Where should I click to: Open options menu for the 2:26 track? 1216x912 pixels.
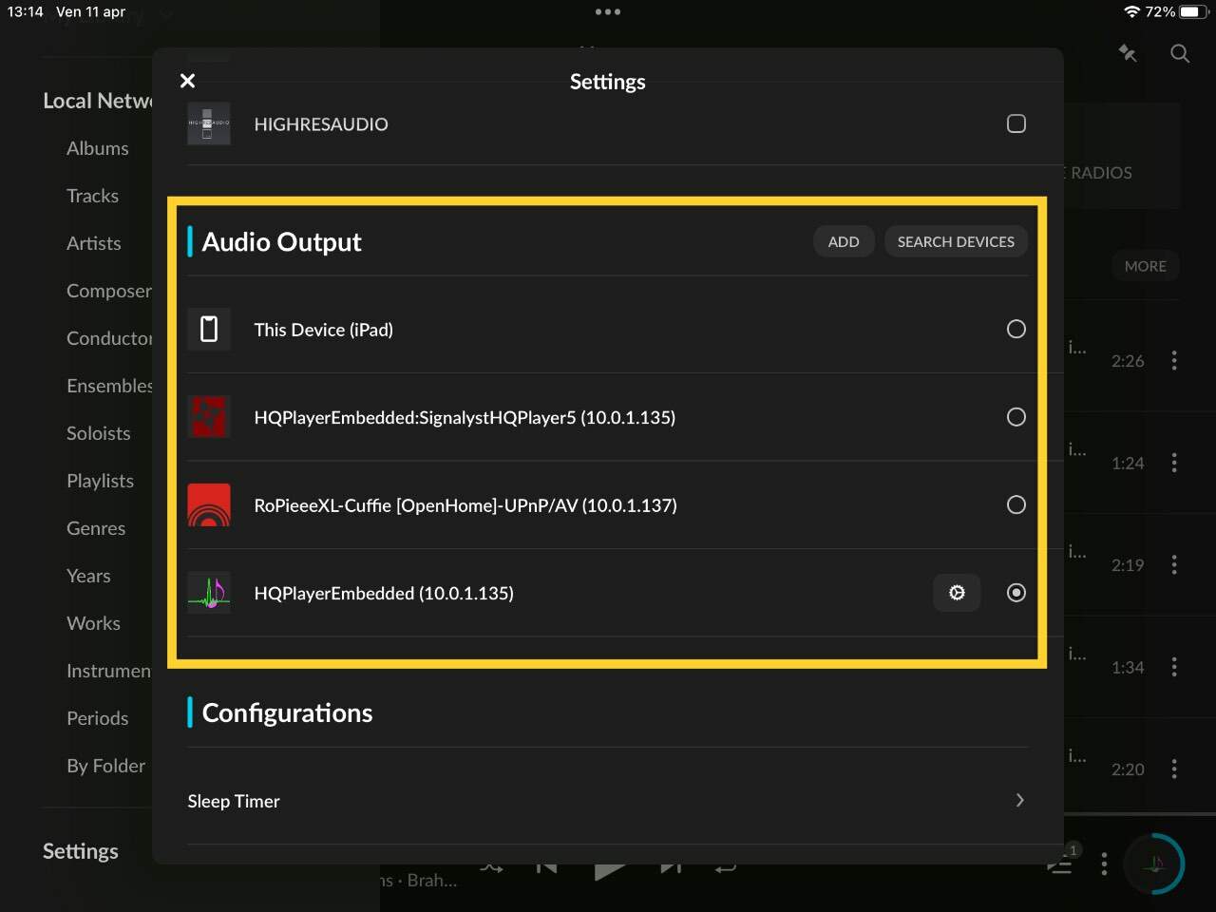(1174, 360)
